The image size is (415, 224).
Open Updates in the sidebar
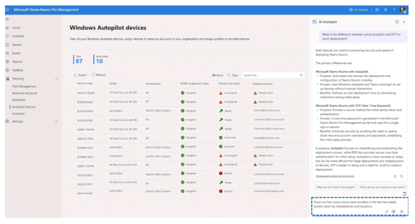point(18,70)
